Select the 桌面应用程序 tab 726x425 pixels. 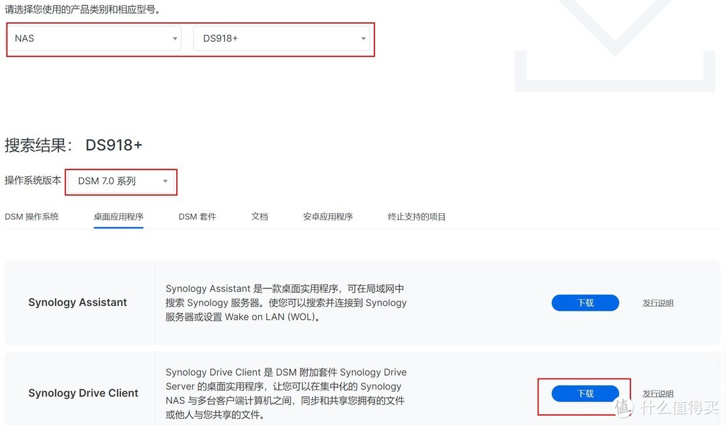[118, 217]
